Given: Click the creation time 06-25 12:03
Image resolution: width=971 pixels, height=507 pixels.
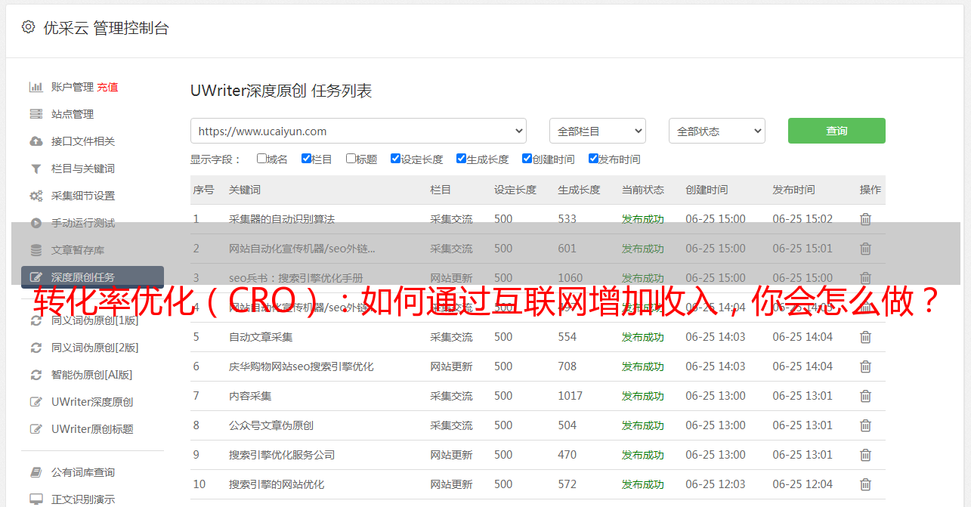Looking at the screenshot, I should tap(716, 484).
